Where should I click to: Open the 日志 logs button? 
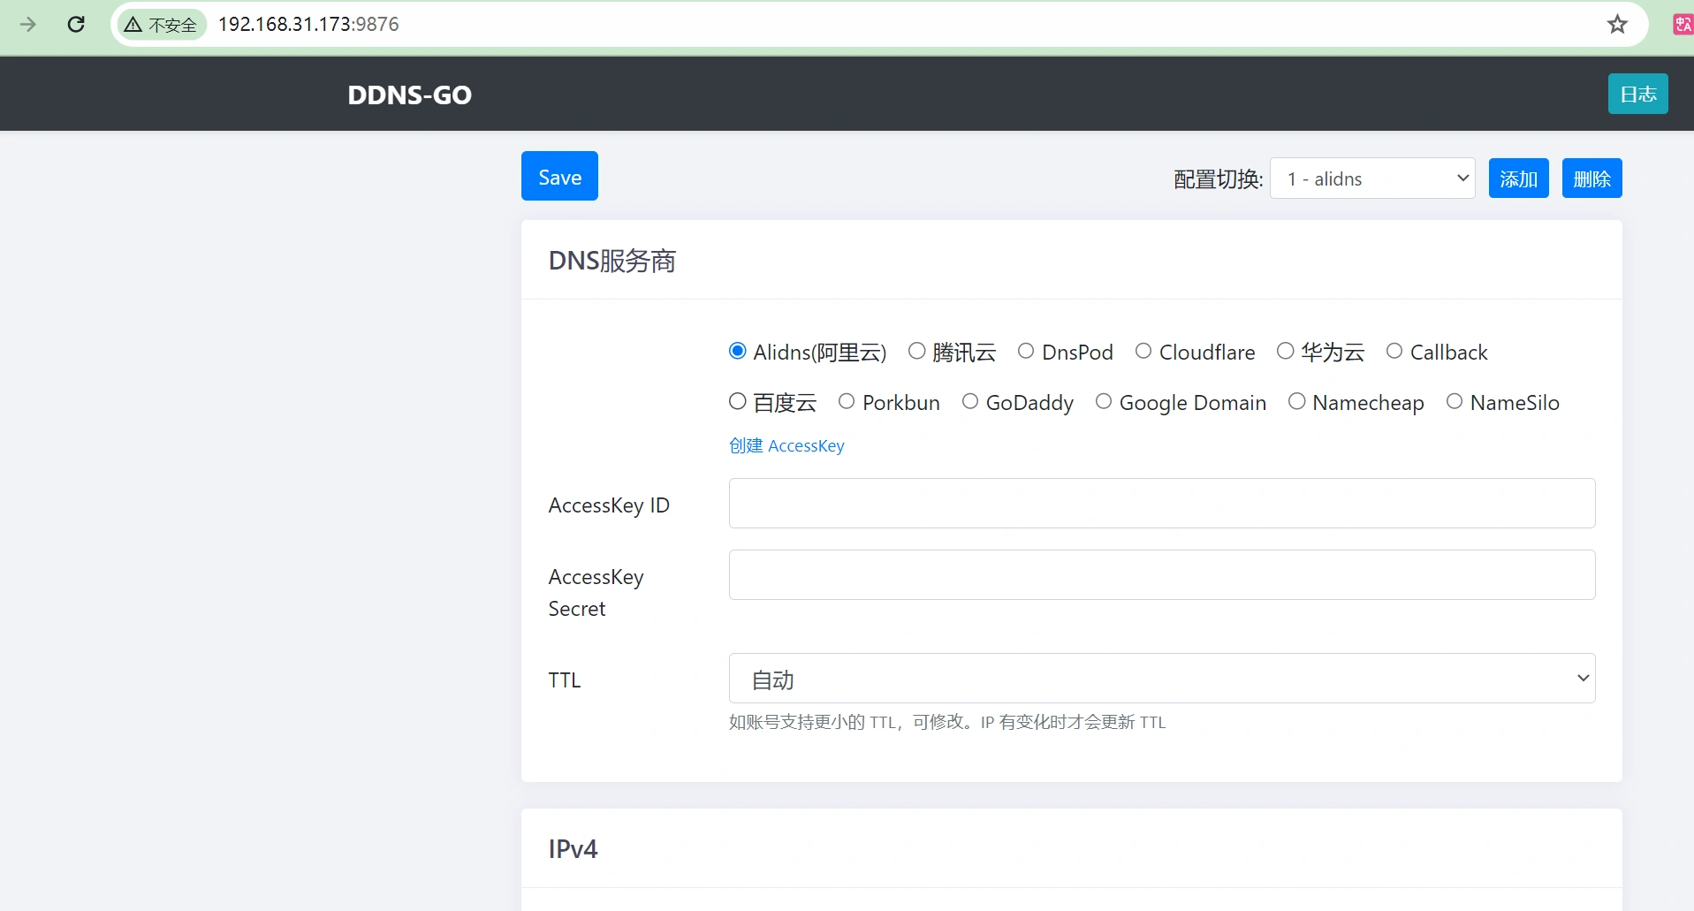(1637, 94)
